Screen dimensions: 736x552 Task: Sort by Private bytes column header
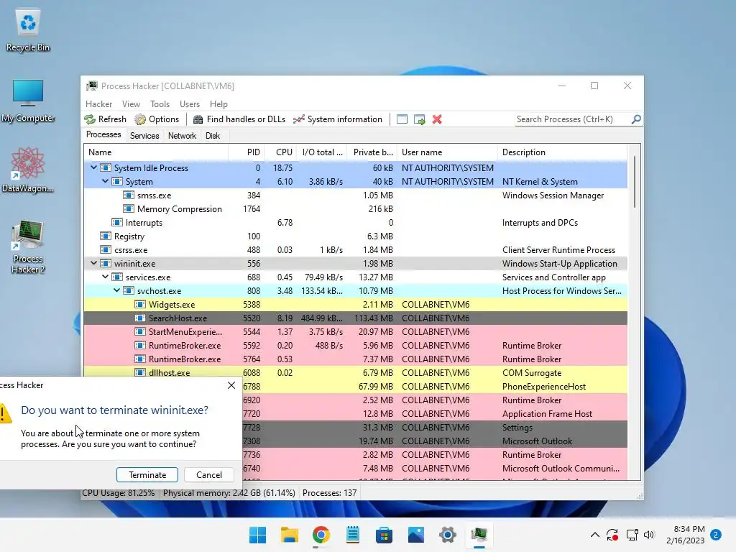(x=372, y=152)
